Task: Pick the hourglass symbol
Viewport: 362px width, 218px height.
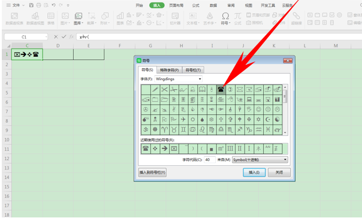Action: 212,99
